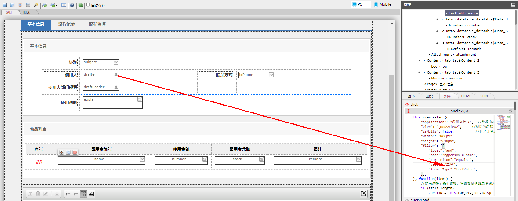Click the subject input field
The image size is (518, 201).
coord(101,62)
